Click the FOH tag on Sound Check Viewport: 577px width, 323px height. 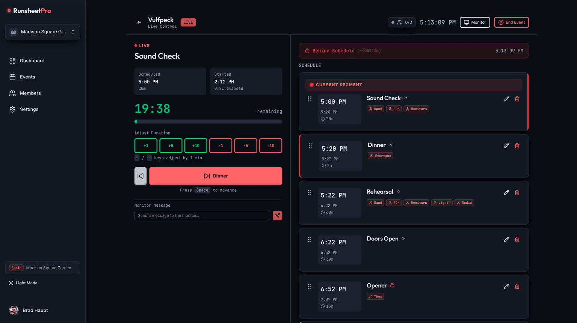pos(394,109)
